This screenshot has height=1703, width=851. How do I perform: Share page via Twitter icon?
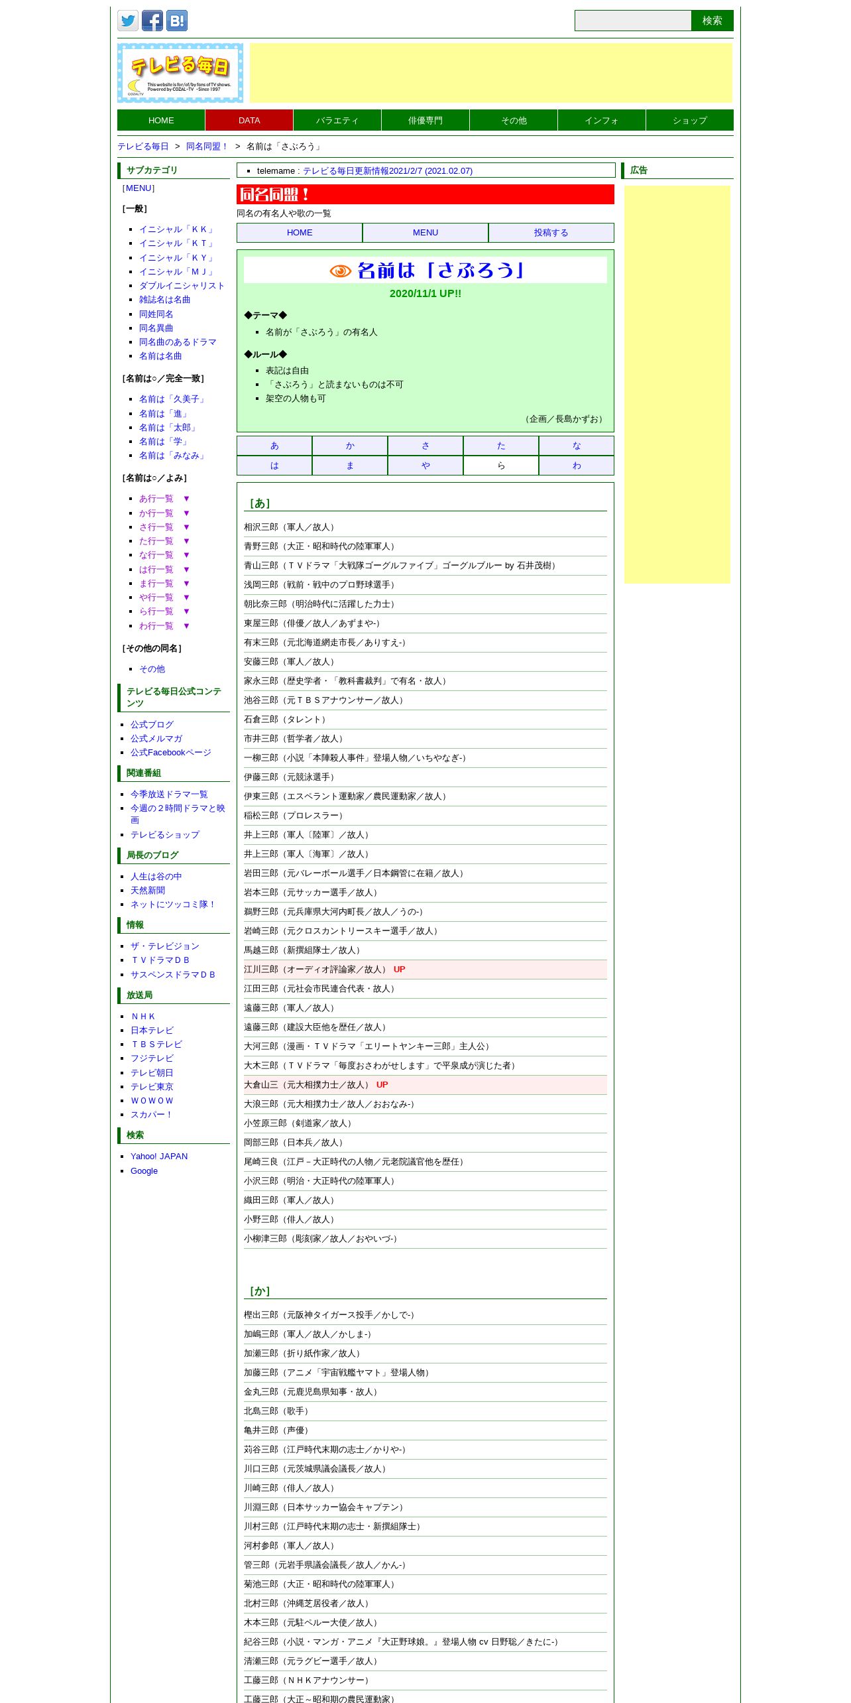pos(128,21)
